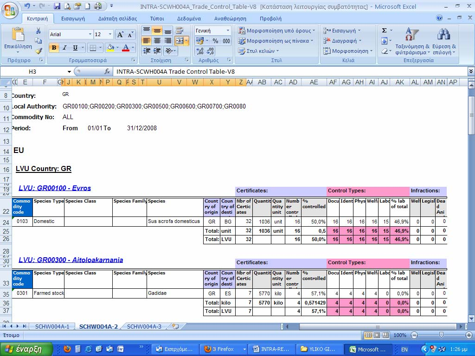This screenshot has height=356, width=475.
Task: Click the text orientation icon
Action: click(x=169, y=51)
